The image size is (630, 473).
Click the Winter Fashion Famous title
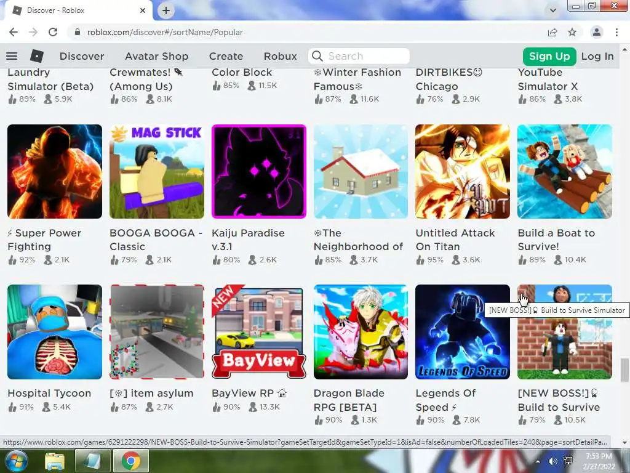click(x=357, y=79)
